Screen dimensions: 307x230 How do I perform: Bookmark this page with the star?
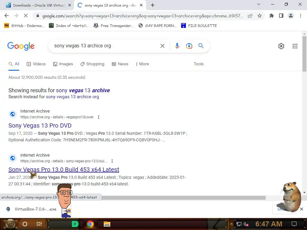click(x=260, y=16)
